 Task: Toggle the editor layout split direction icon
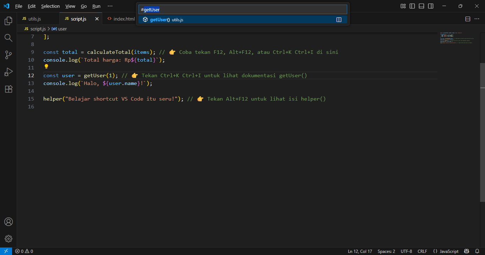(x=468, y=19)
